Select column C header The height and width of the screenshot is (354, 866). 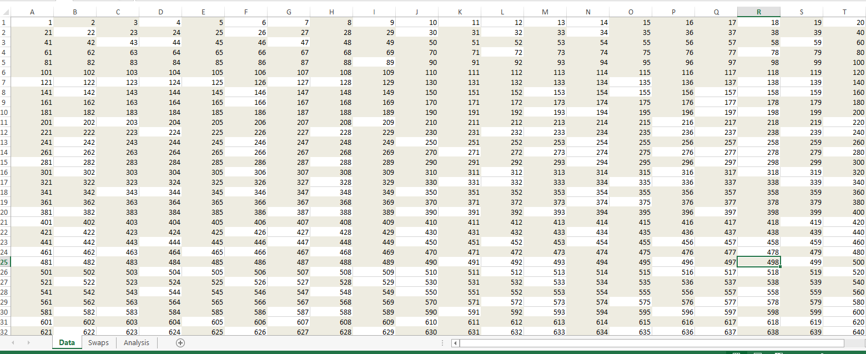click(x=118, y=12)
